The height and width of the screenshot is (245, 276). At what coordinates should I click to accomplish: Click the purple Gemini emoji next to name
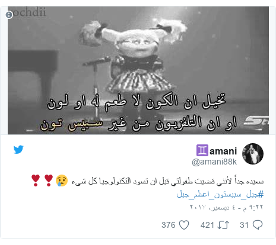pos(202,150)
